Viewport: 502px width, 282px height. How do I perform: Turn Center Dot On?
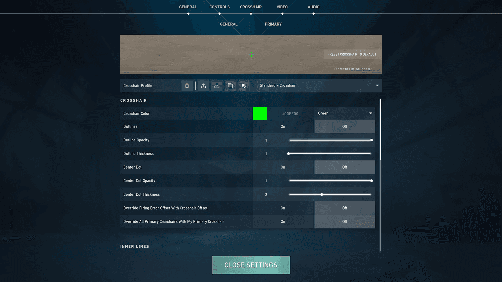tap(283, 167)
